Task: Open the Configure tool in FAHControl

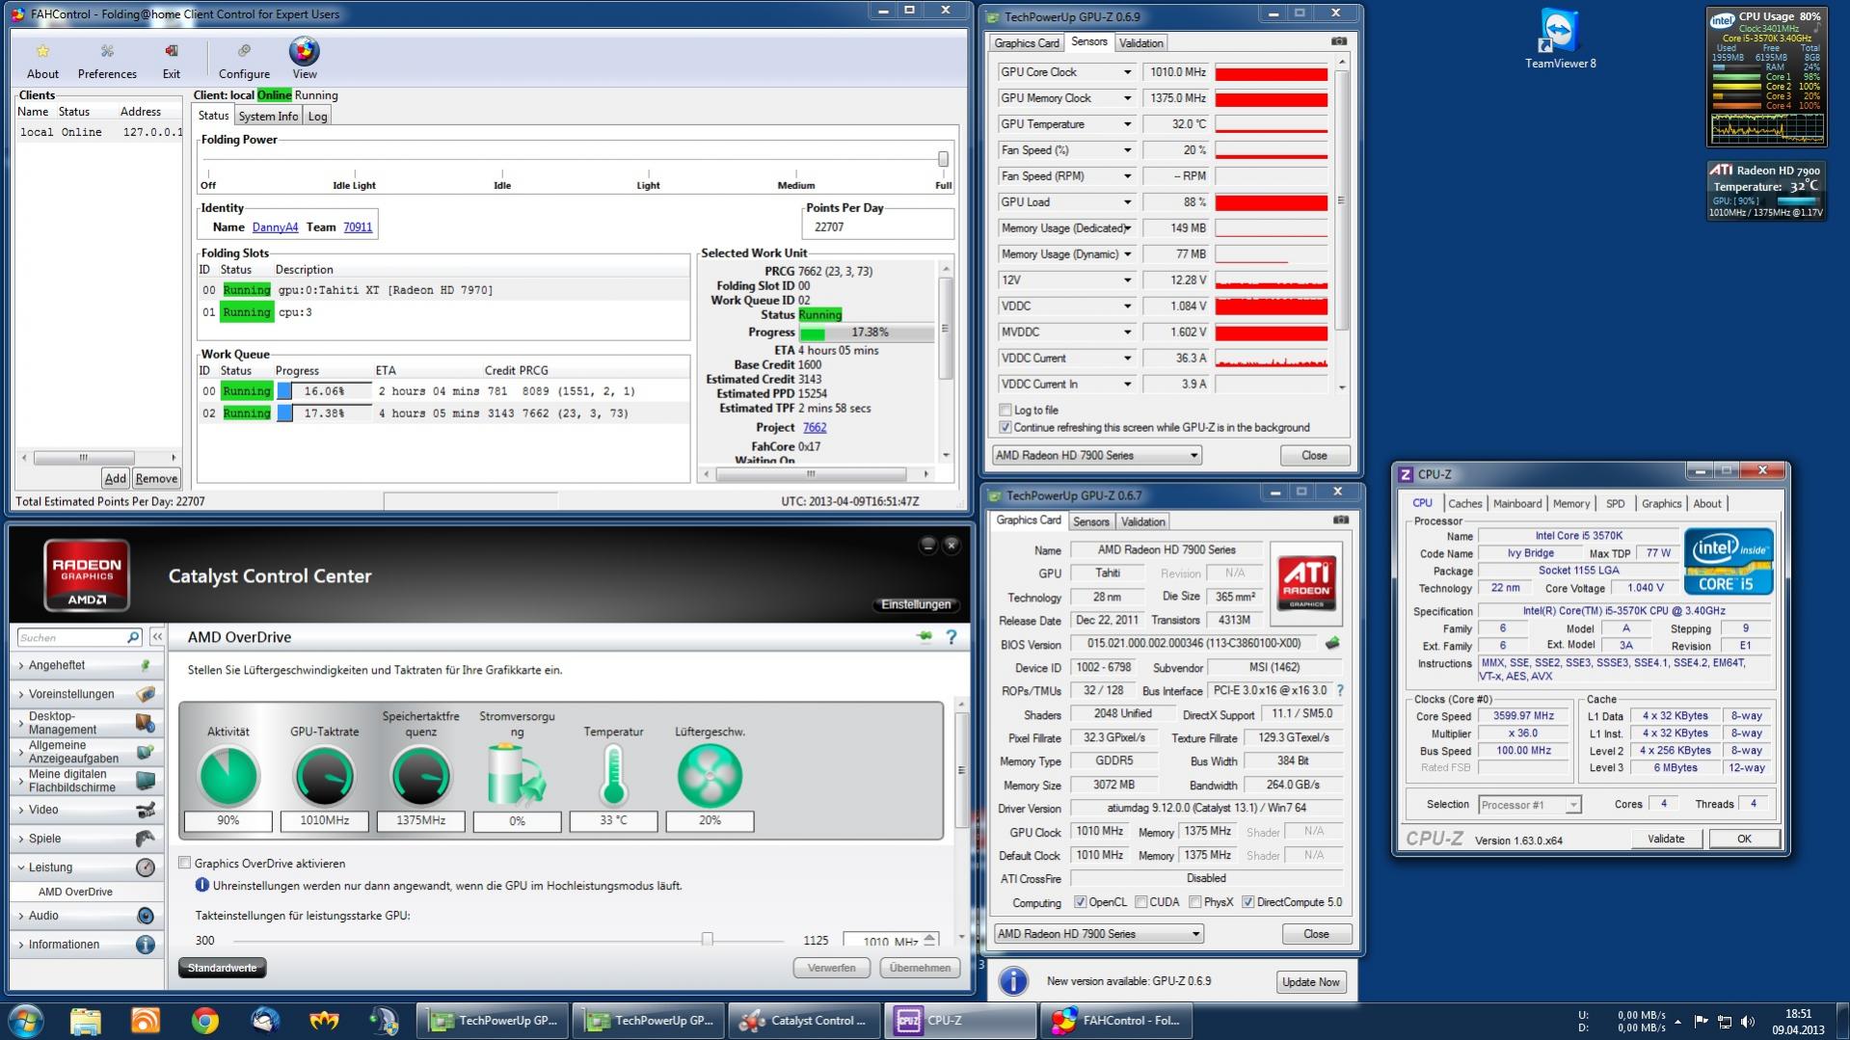Action: pos(244,60)
